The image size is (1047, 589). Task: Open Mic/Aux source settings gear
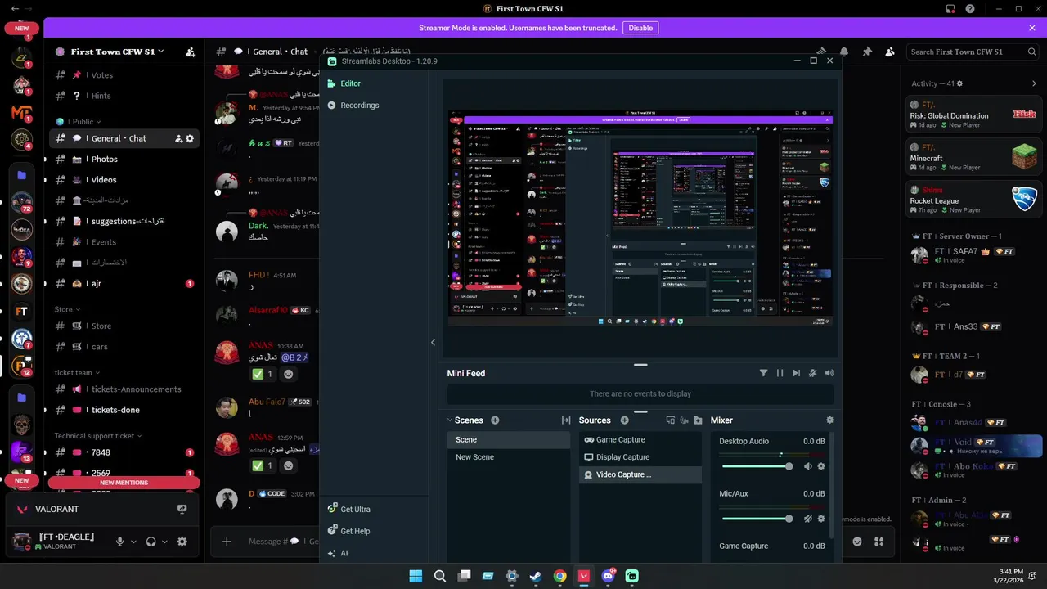point(821,519)
